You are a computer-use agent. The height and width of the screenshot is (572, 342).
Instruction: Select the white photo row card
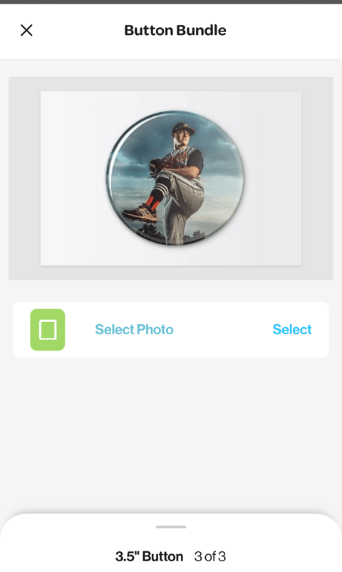coord(171,330)
